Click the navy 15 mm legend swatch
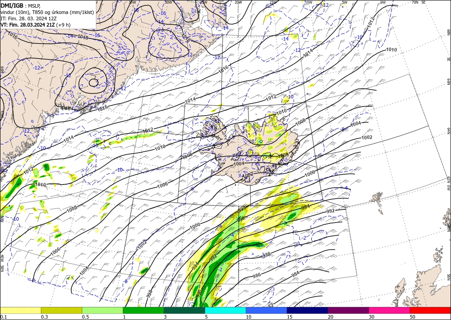The height and width of the screenshot is (320, 451). tap(307, 310)
